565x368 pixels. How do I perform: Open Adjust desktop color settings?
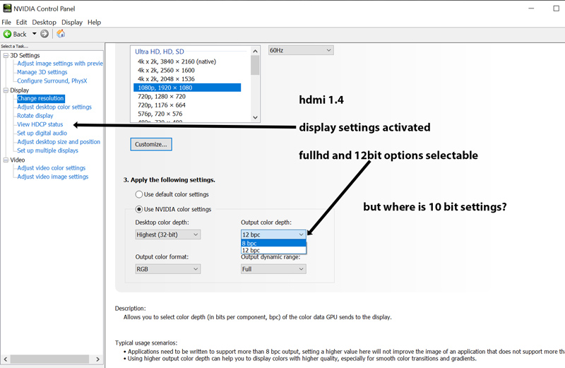(54, 107)
